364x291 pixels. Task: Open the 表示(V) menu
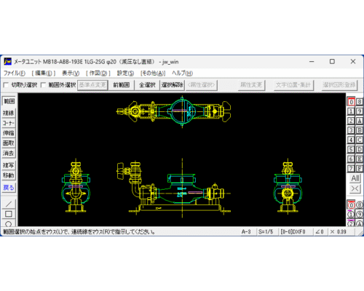click(x=71, y=73)
